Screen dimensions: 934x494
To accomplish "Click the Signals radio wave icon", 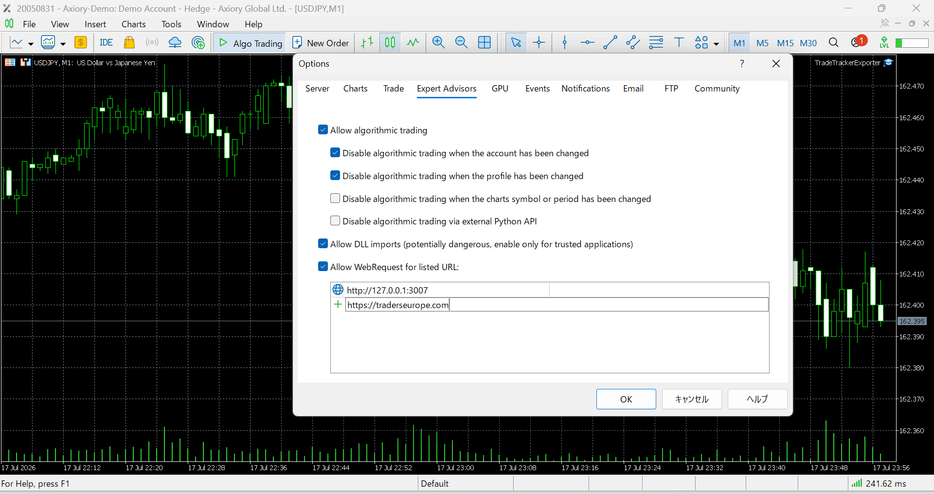I will 152,43.
